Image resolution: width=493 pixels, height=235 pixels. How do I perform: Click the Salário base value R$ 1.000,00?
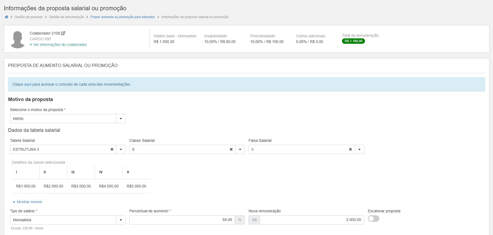tap(164, 42)
